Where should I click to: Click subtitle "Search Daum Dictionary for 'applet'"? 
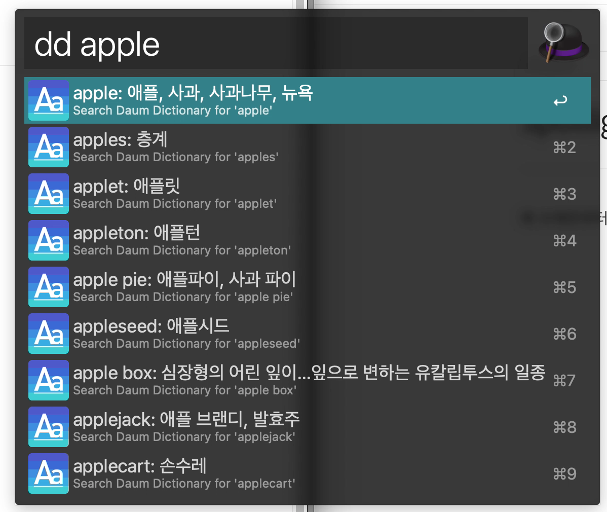[x=175, y=204]
